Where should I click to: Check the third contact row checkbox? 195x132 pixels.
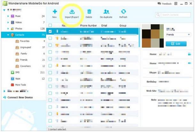tap(50, 45)
